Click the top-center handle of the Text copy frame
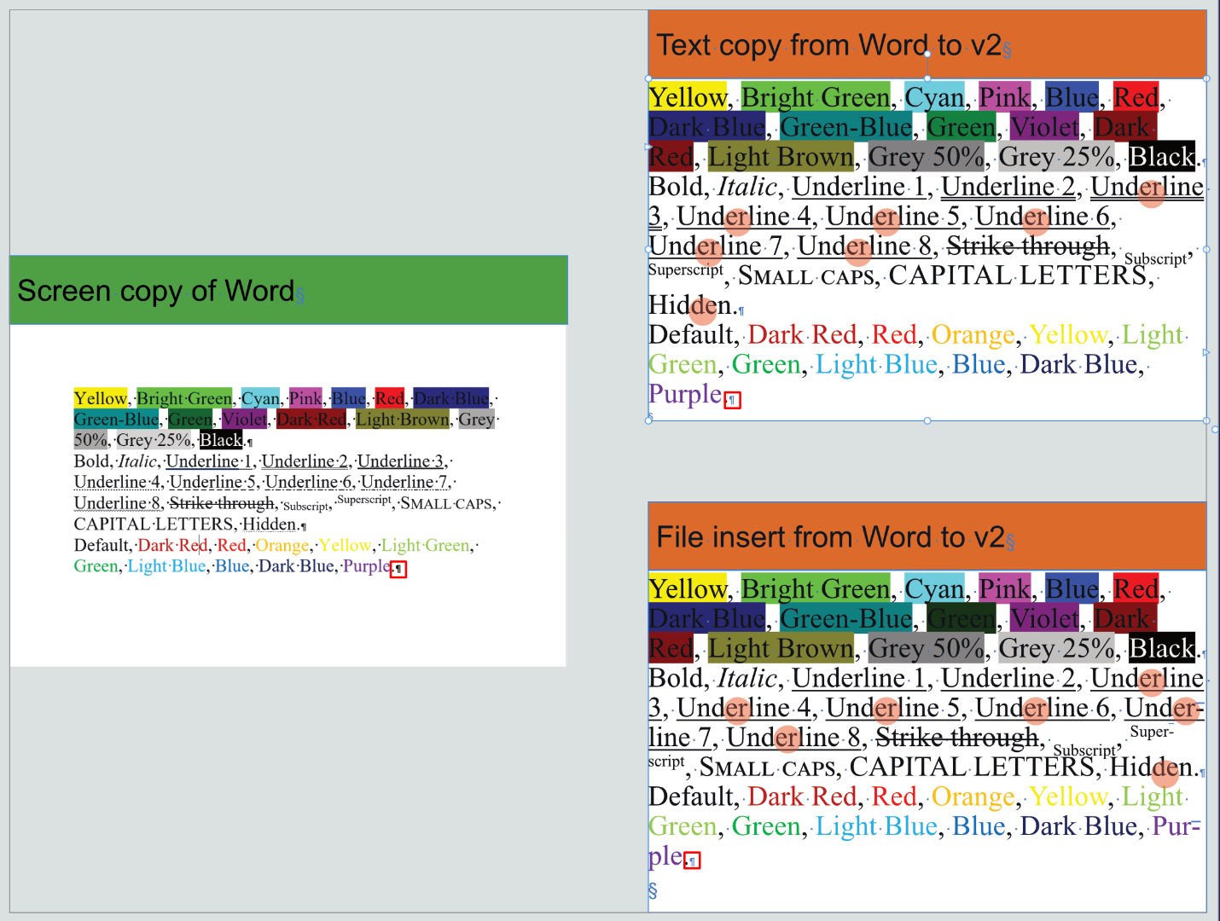The image size is (1220, 921). pos(927,78)
